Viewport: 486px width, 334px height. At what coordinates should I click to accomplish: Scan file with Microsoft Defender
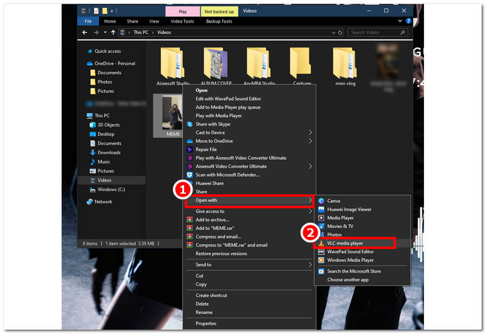pyautogui.click(x=227, y=175)
